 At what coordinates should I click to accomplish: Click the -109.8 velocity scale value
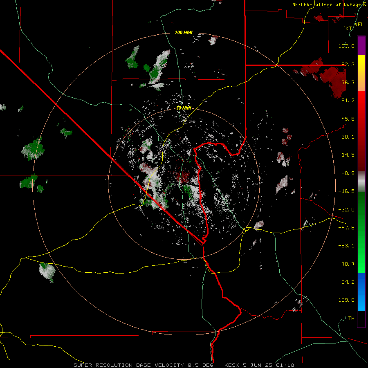pyautogui.click(x=345, y=300)
